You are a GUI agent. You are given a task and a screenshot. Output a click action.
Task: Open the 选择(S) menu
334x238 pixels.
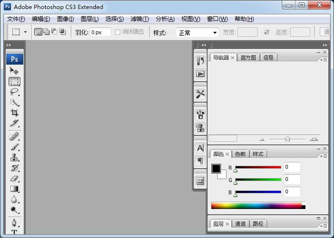click(115, 19)
